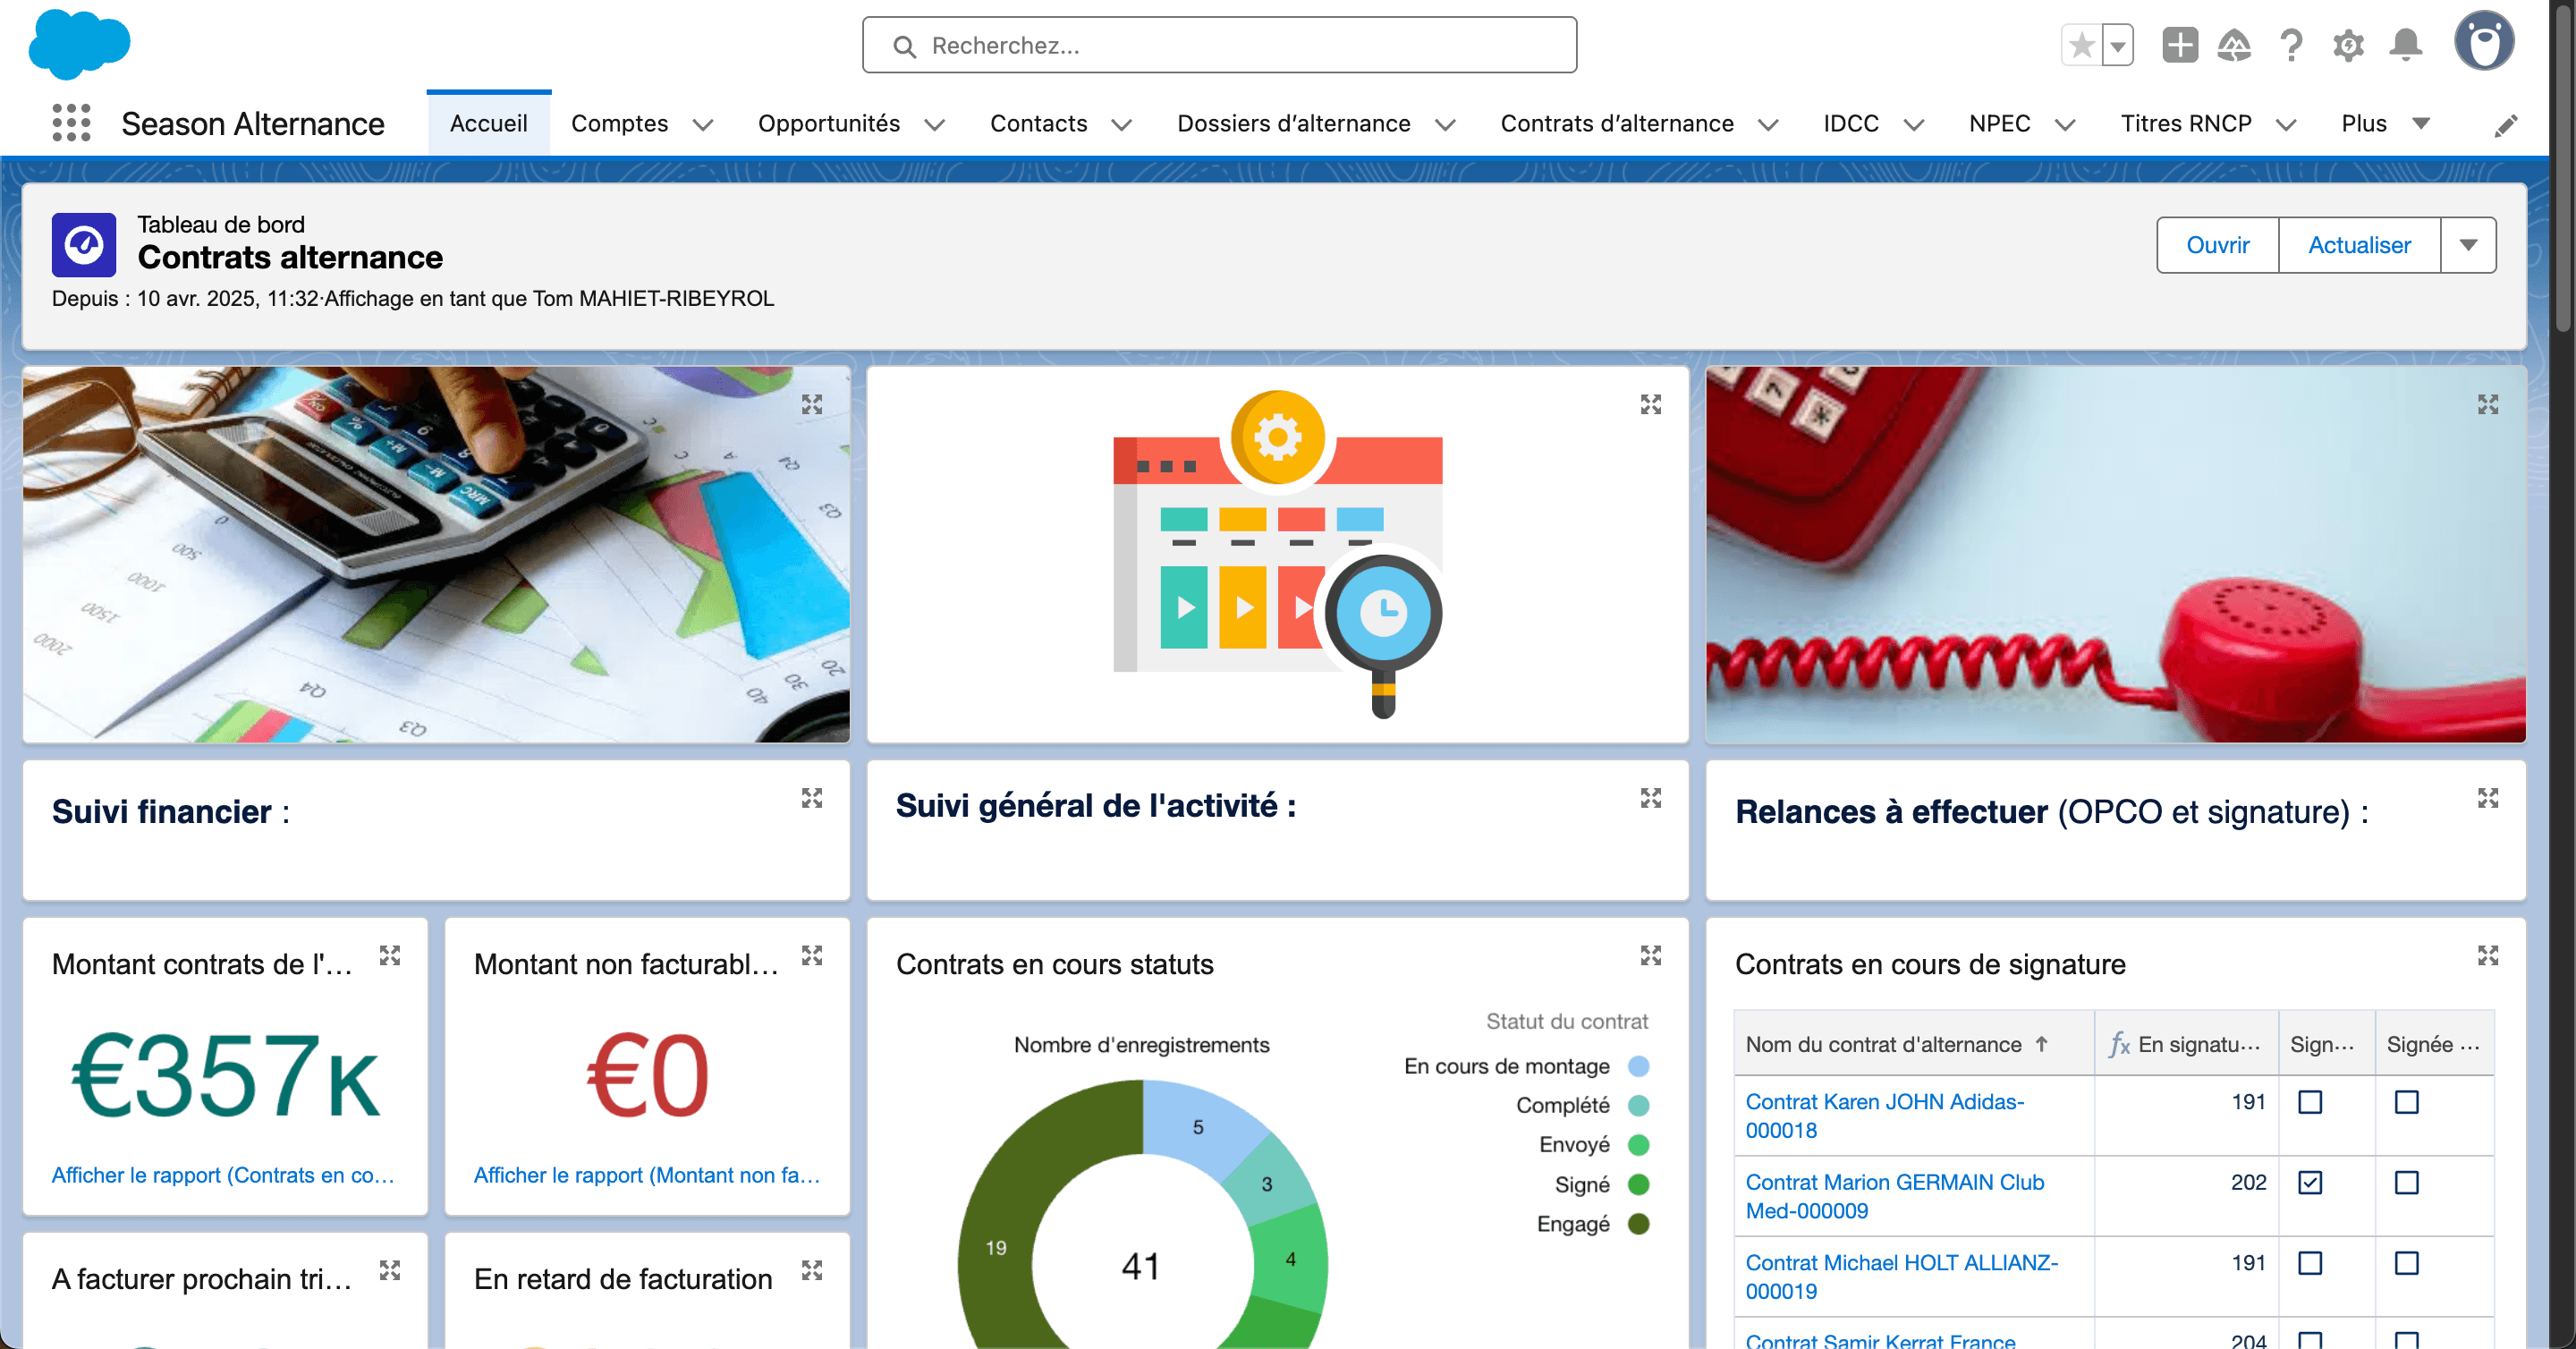
Task: Expand the calculator image widget
Action: (812, 404)
